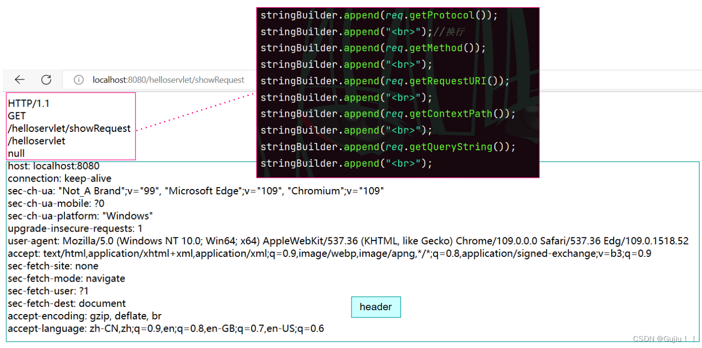702x348 pixels.
Task: Click the 'host: localhost:8080' header line
Action: tap(53, 166)
